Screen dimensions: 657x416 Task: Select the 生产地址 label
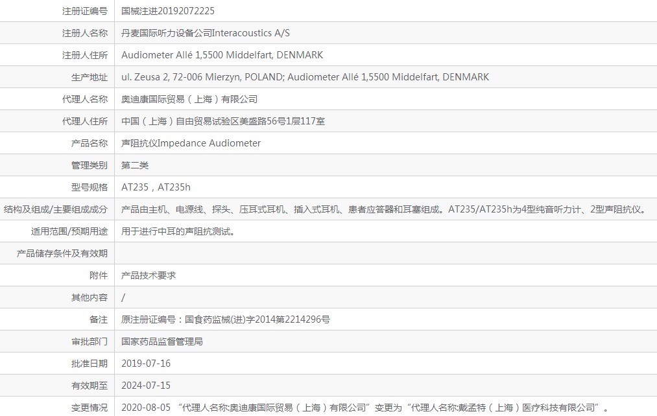click(90, 77)
